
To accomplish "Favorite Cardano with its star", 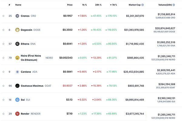I will click(3, 72).
